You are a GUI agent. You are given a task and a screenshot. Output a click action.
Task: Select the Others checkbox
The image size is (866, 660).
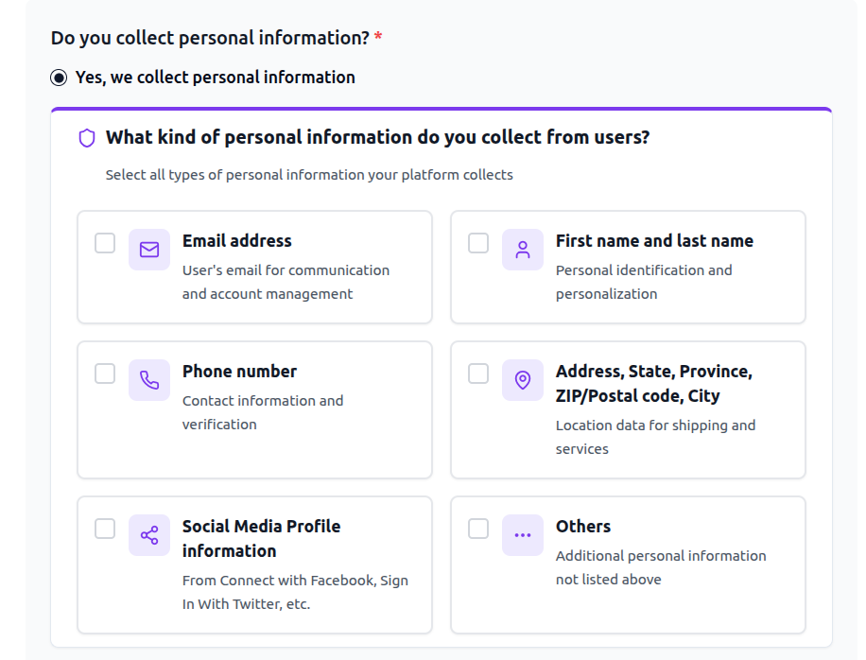(478, 529)
